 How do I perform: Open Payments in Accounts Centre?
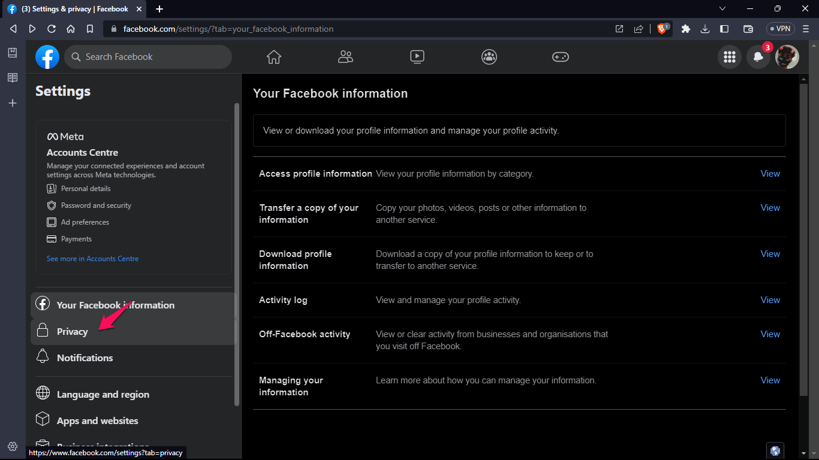pyautogui.click(x=76, y=238)
